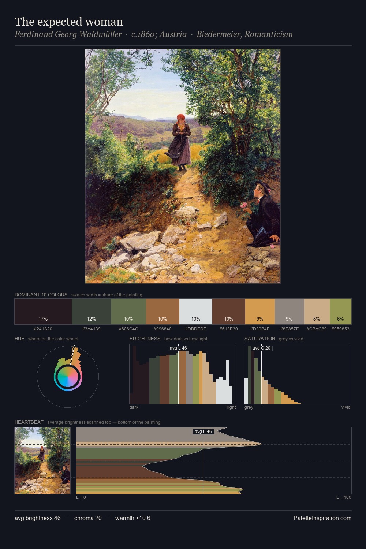Click the 'HUE' section heading
The image size is (366, 549).
(x=19, y=339)
